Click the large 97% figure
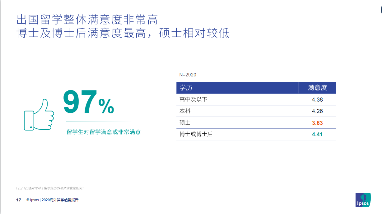 [x=89, y=103]
